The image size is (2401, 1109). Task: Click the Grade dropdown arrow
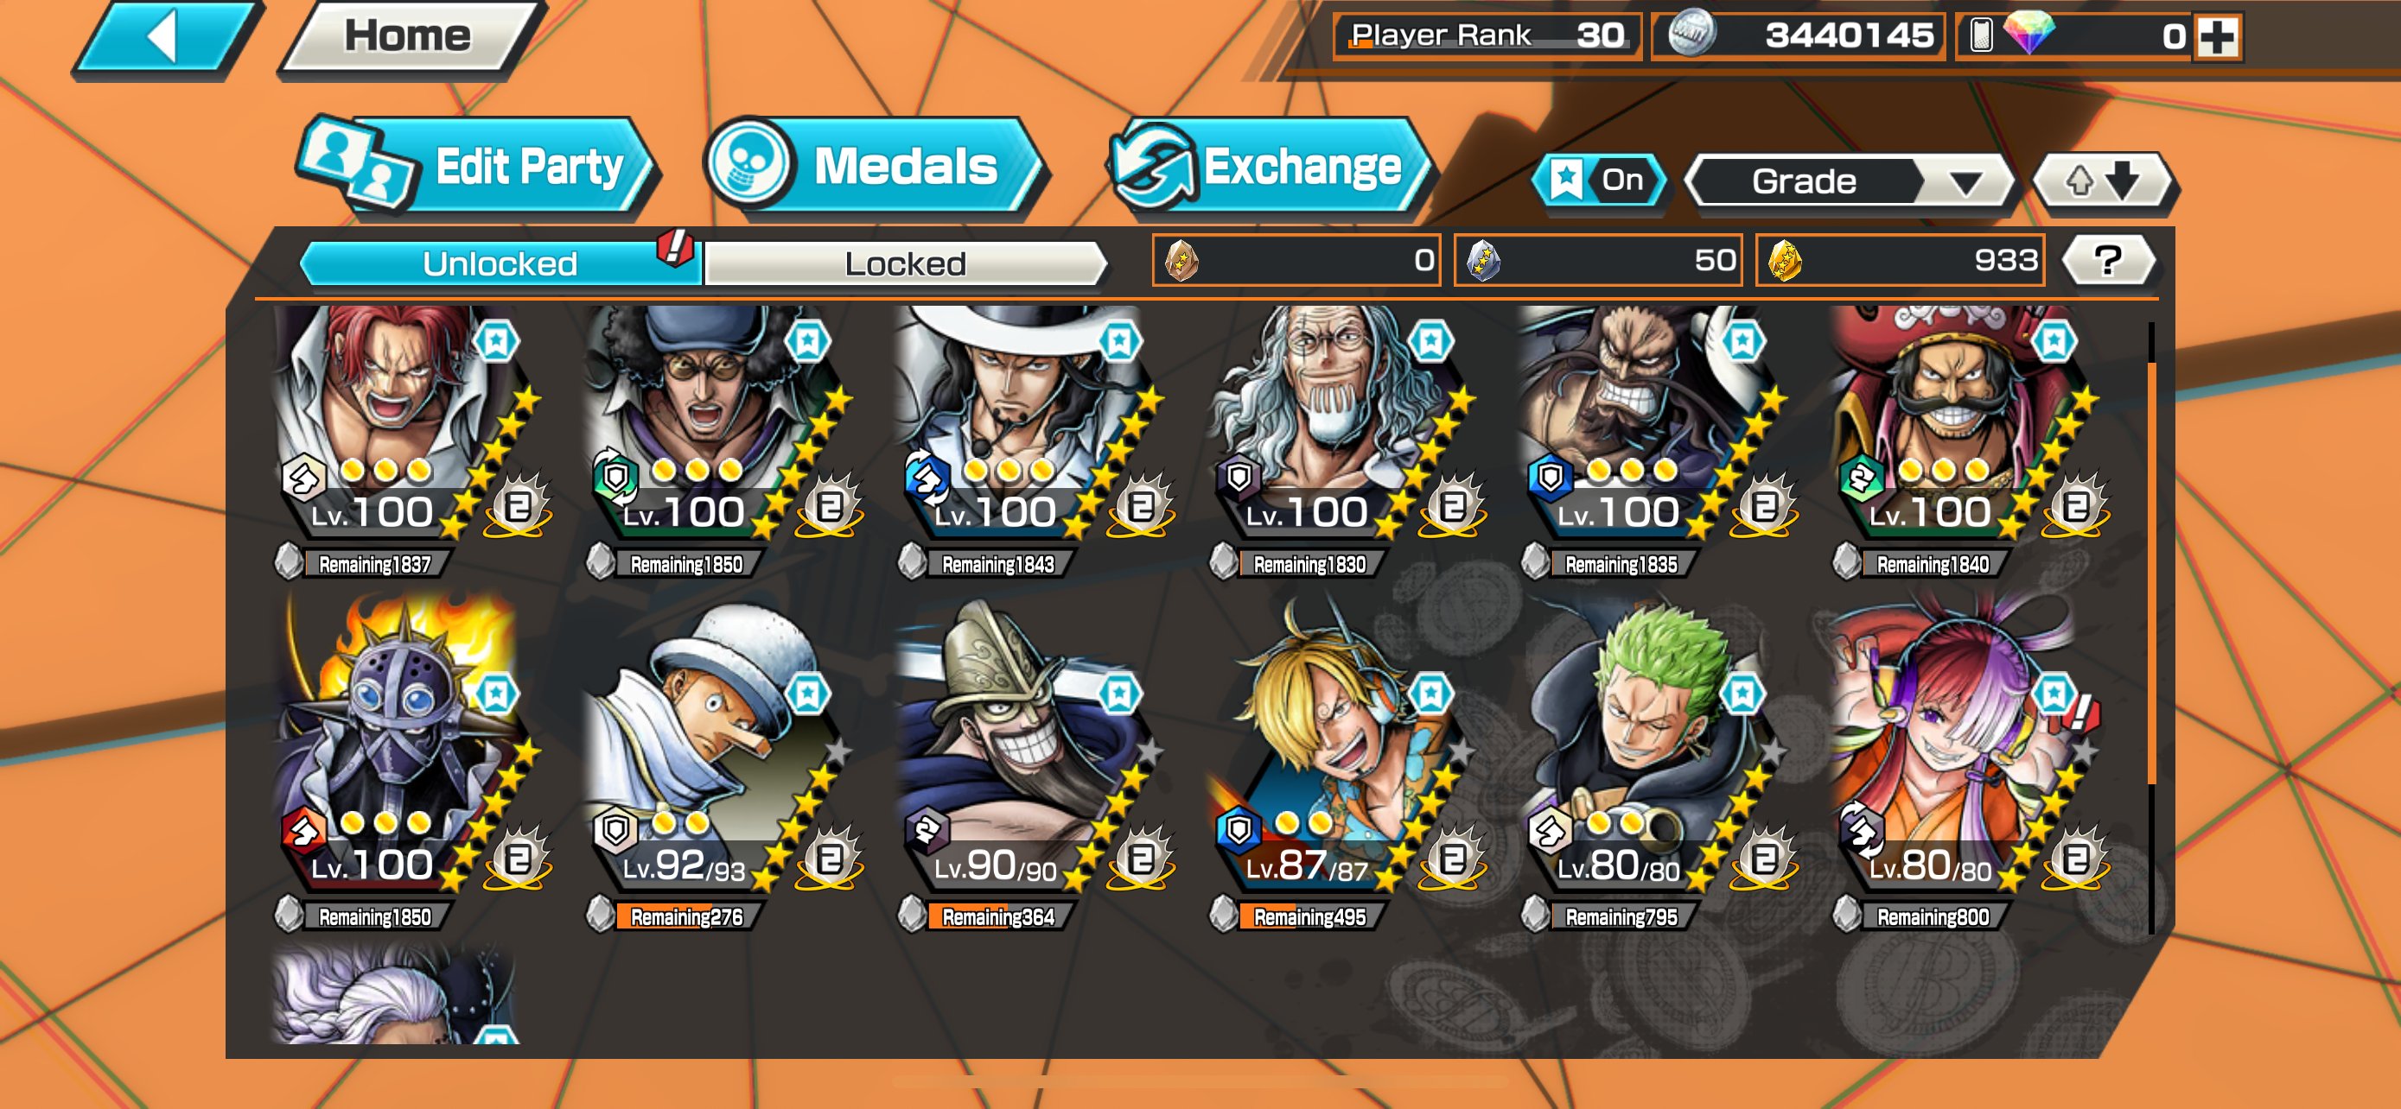[1965, 182]
